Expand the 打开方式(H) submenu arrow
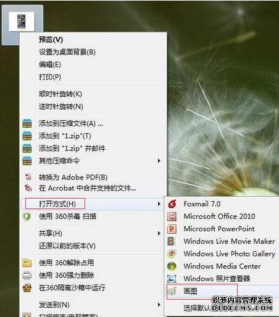Image resolution: width=279 pixels, height=317 pixels. (159, 204)
